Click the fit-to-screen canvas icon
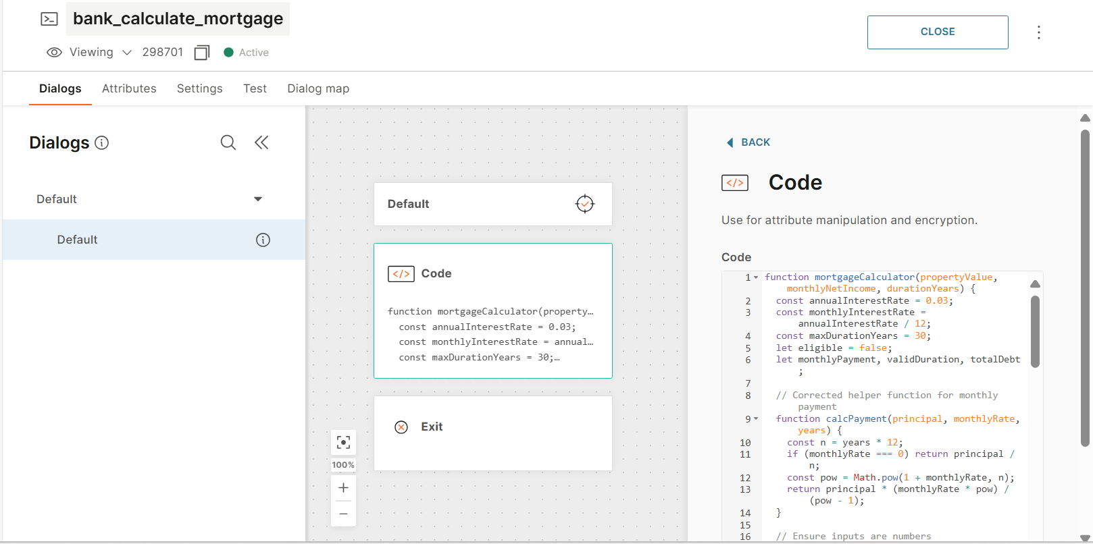This screenshot has width=1093, height=544. coord(343,443)
